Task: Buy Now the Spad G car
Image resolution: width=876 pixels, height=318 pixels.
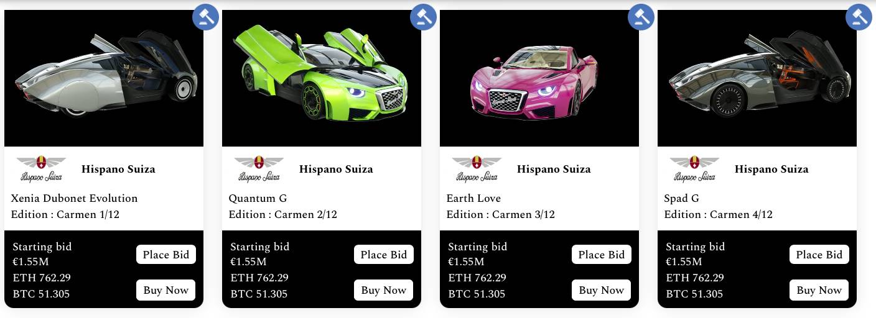Action: point(819,290)
